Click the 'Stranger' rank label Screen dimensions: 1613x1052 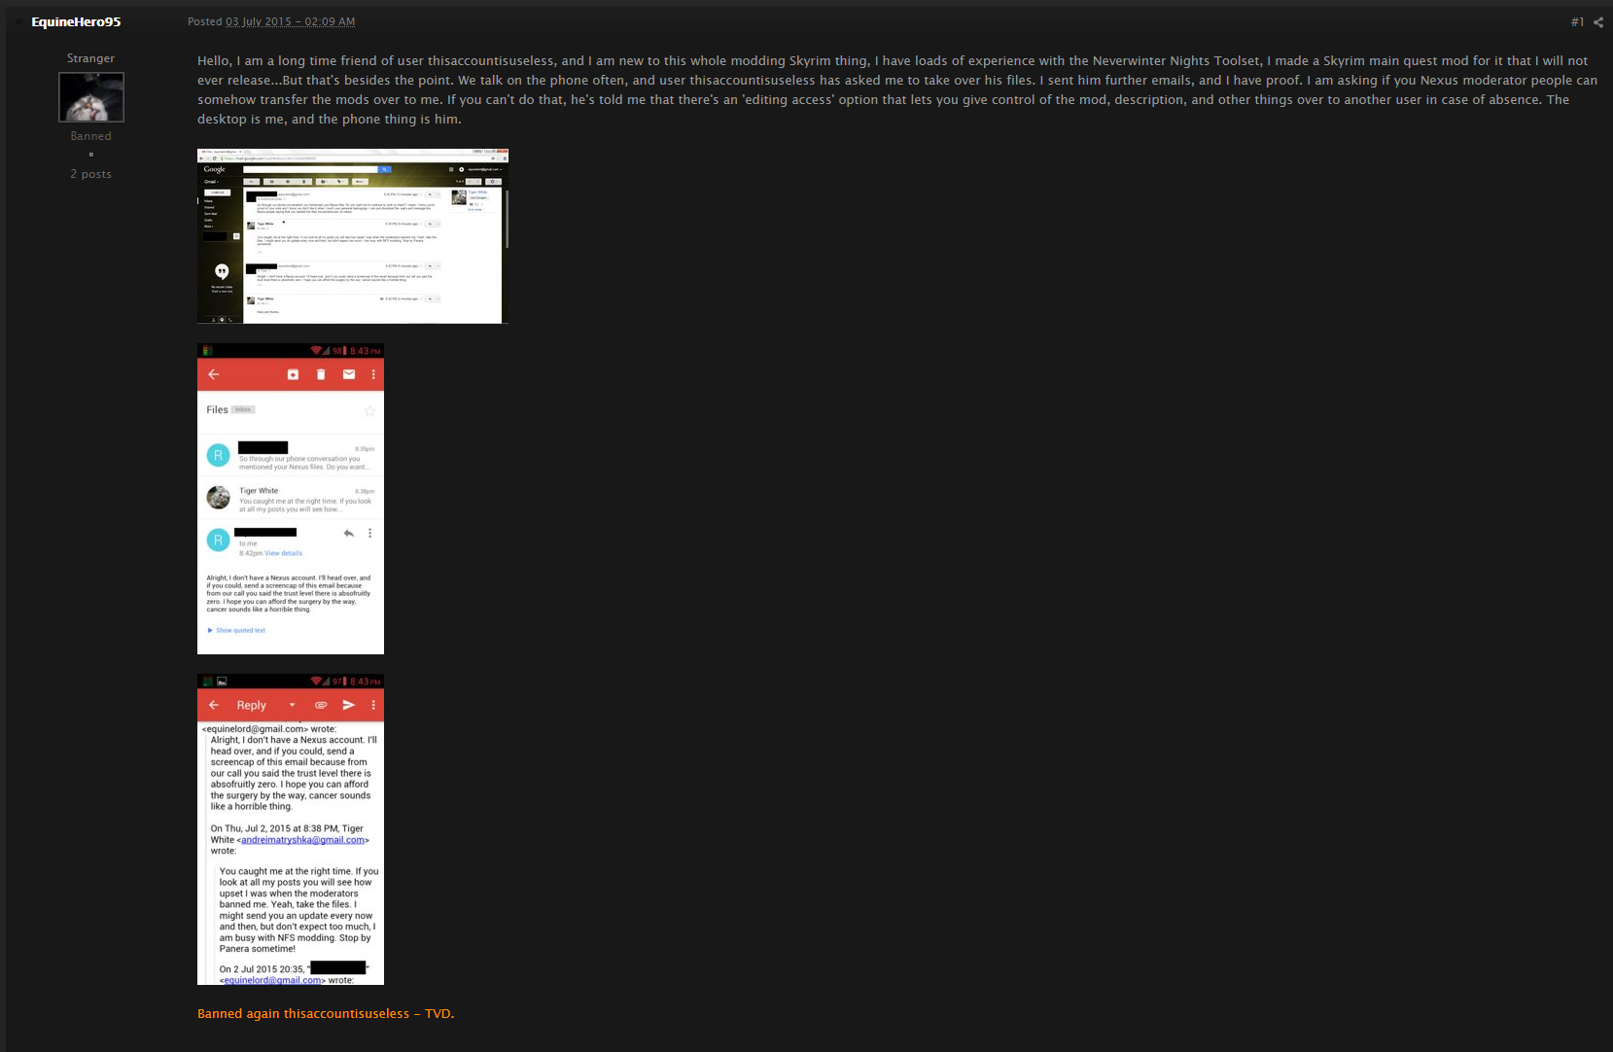coord(90,58)
